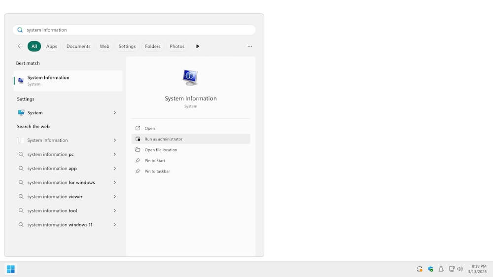Image resolution: width=493 pixels, height=277 pixels.
Task: Switch to the Documents filter
Action: click(78, 46)
